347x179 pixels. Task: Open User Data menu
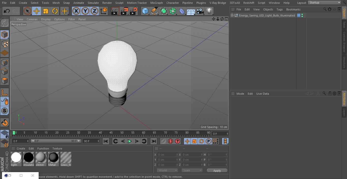point(262,94)
